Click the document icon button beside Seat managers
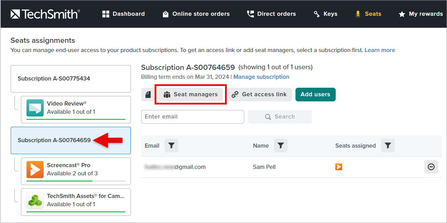This screenshot has height=223, width=447. pos(148,95)
